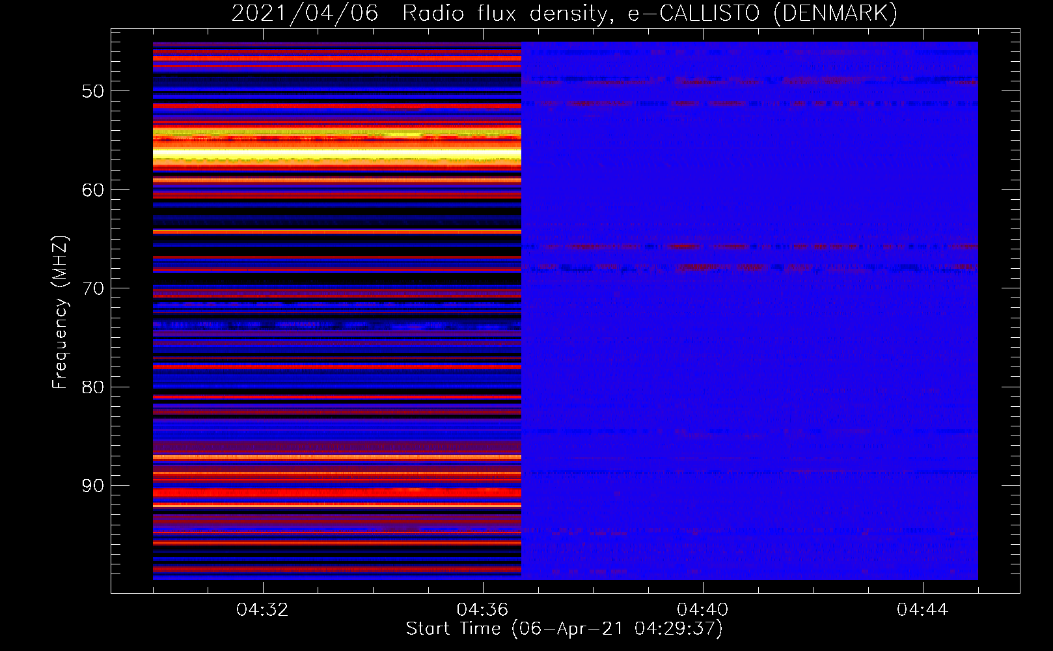The width and height of the screenshot is (1053, 651).
Task: Click the 04:36 time tick label
Action: coord(482,610)
